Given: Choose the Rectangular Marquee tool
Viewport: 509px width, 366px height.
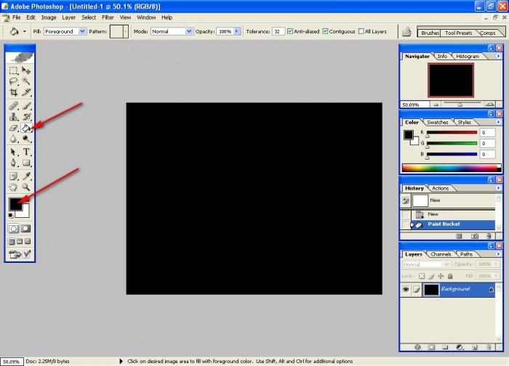Looking at the screenshot, I should tap(14, 70).
